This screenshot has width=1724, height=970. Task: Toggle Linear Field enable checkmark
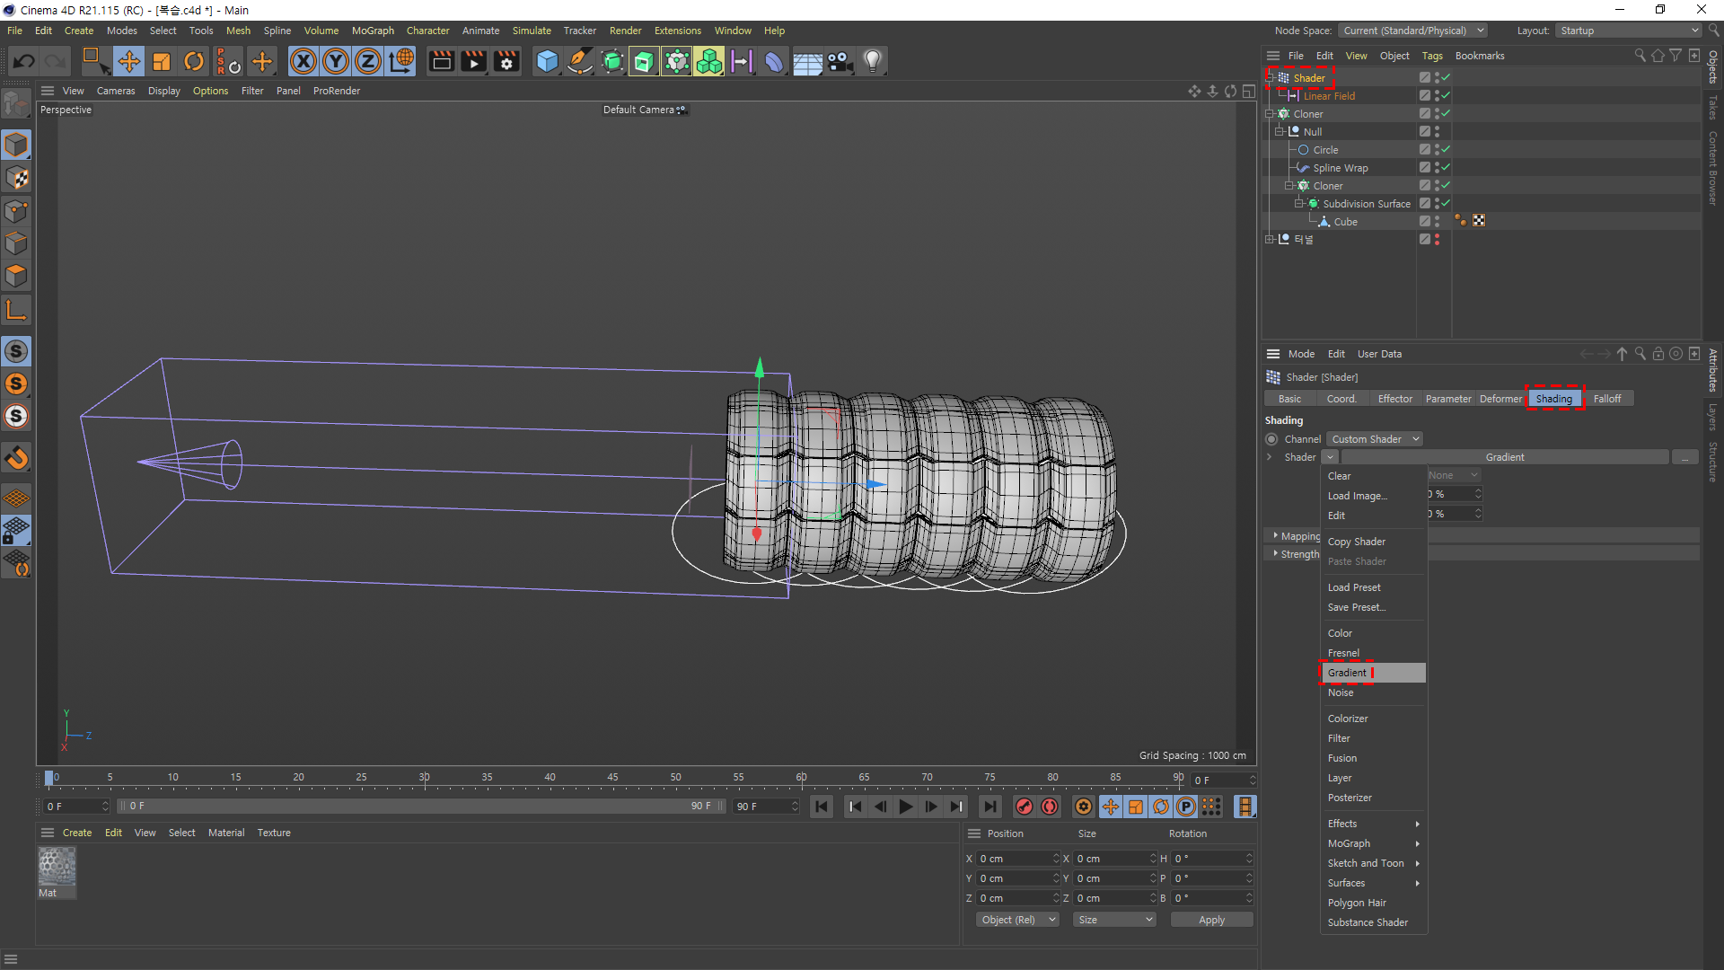pyautogui.click(x=1446, y=95)
